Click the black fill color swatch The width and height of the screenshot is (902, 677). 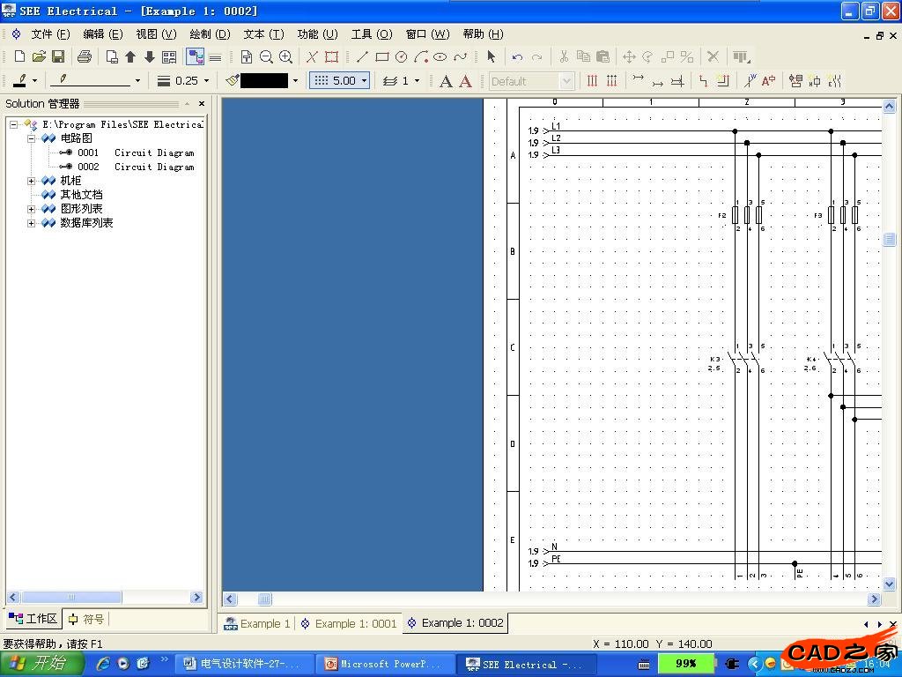(263, 81)
